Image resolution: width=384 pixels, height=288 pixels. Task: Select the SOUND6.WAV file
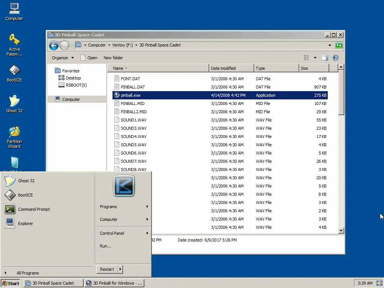[220, 153]
